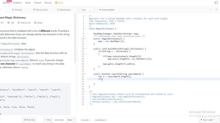
Task: Click the Contribute link
Action: tap(101, 120)
